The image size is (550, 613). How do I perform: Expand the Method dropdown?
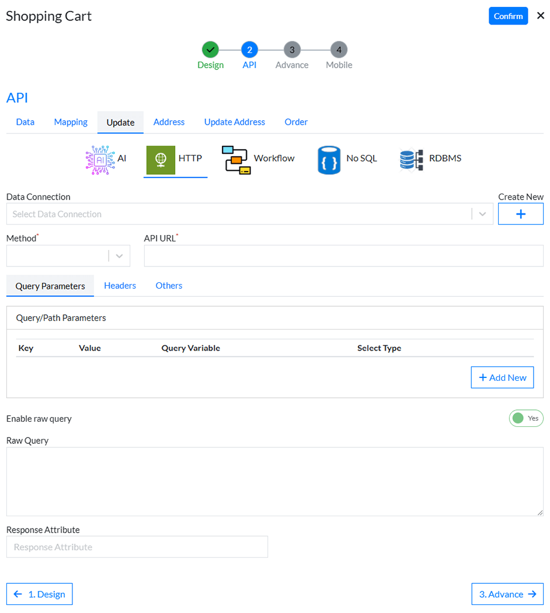pos(119,256)
